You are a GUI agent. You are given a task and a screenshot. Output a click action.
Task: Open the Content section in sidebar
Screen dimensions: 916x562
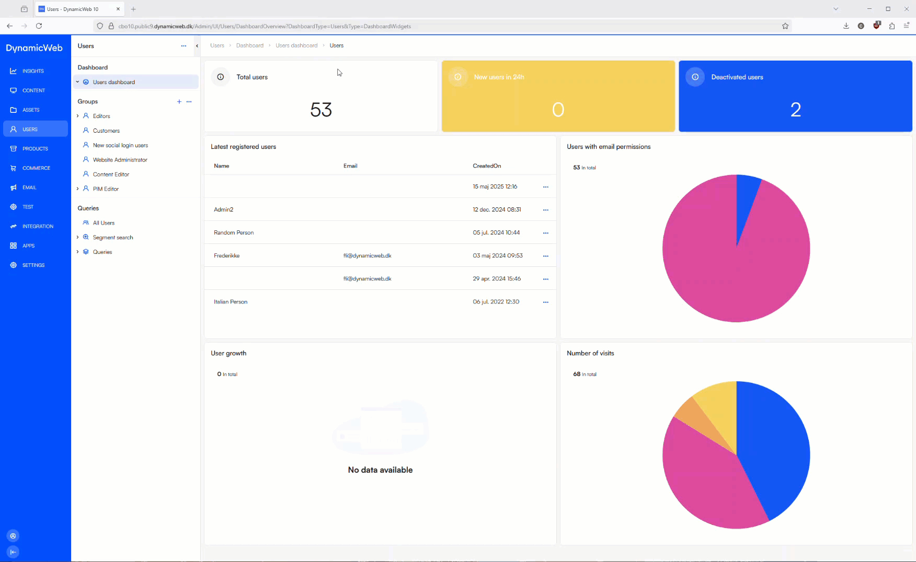tap(32, 90)
